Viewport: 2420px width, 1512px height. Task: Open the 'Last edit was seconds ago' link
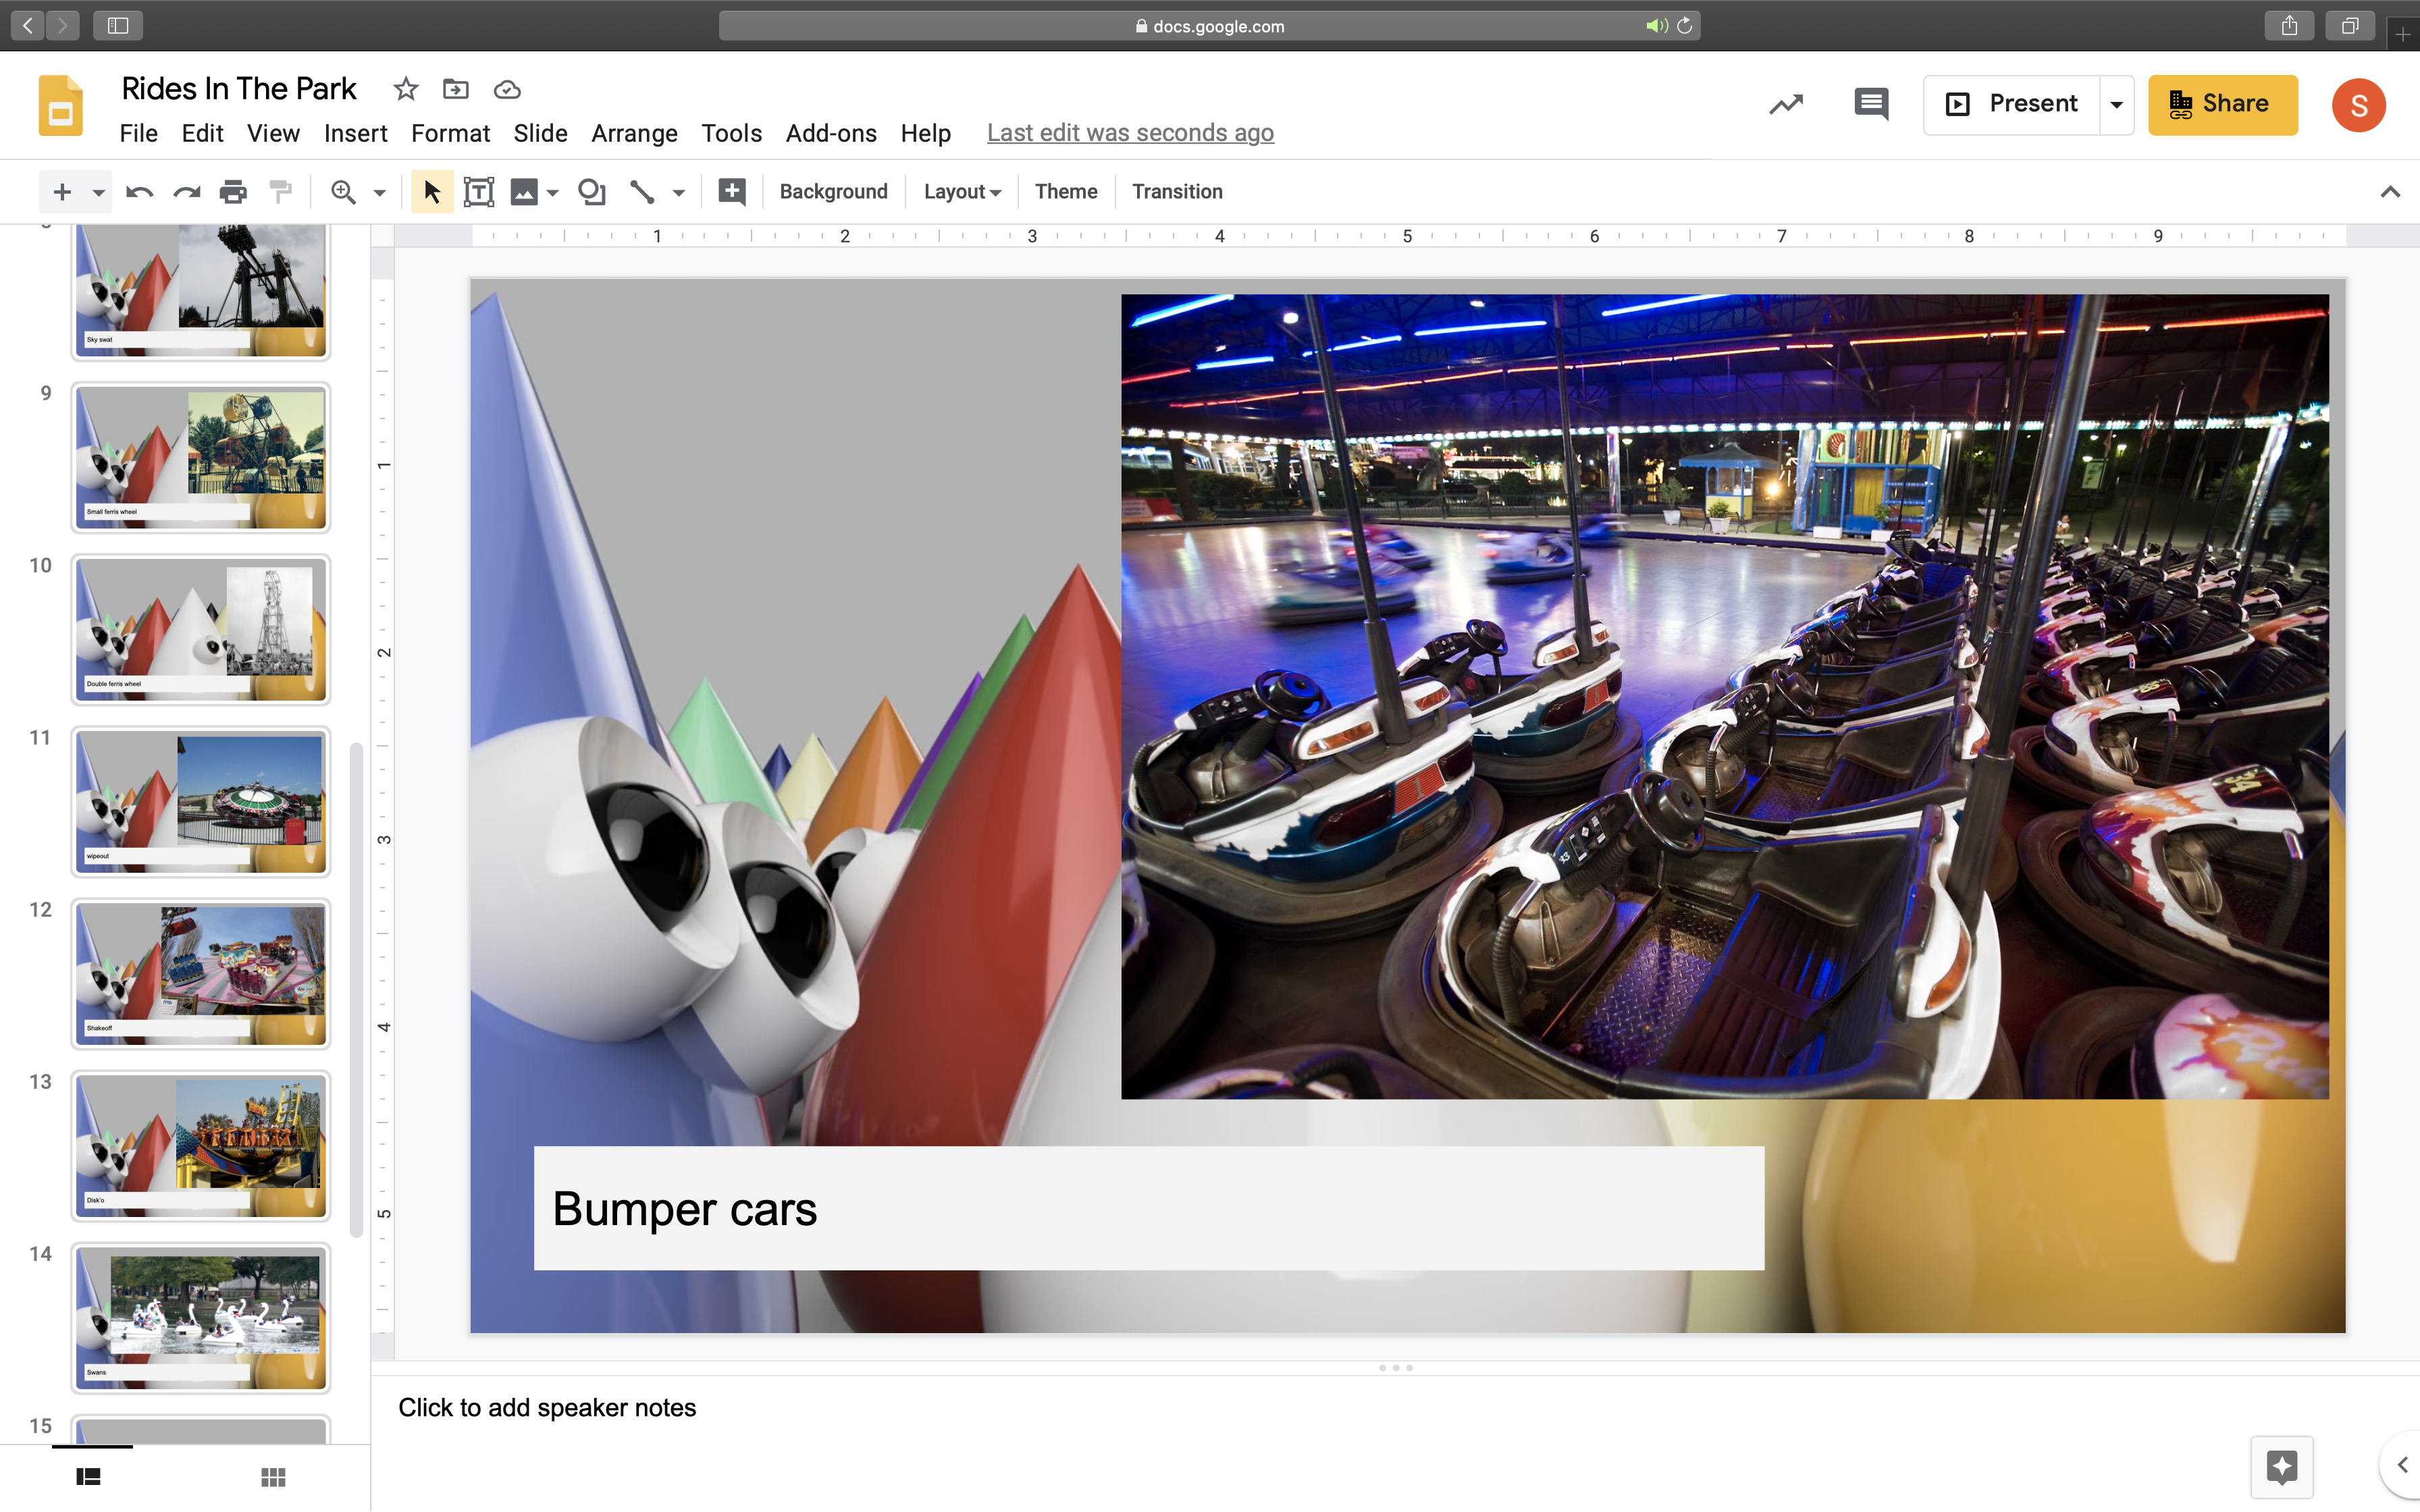tap(1130, 133)
